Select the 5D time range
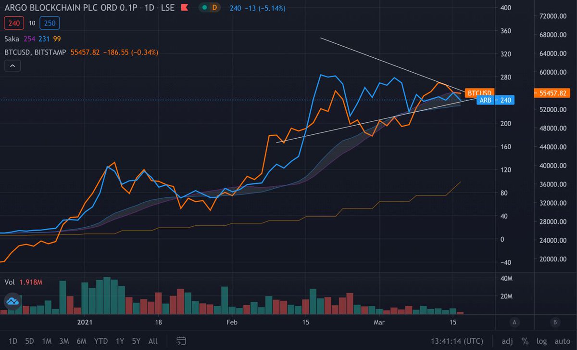577x350 pixels. coord(29,341)
